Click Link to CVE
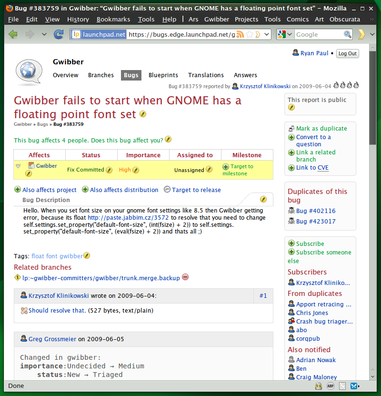381x396 pixels. pos(312,168)
